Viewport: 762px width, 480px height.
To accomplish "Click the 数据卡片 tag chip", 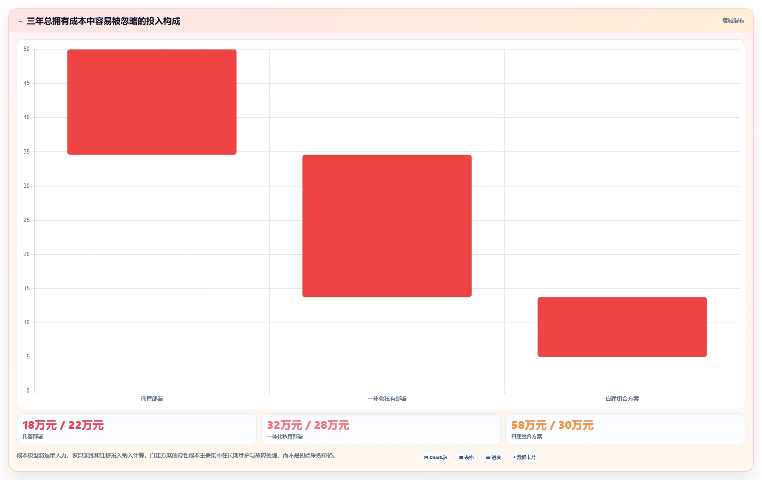I will [524, 457].
